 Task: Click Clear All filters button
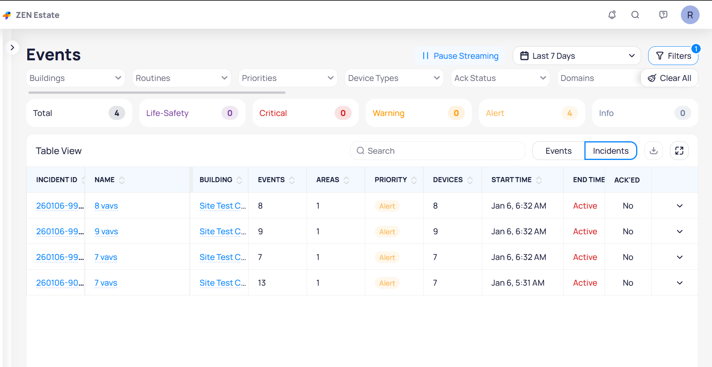pyautogui.click(x=669, y=78)
